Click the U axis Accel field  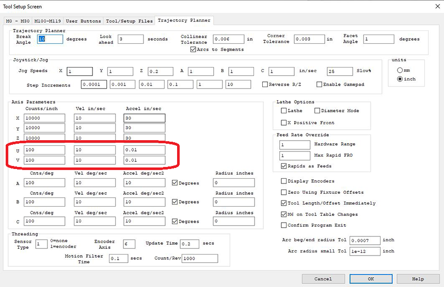144,150
